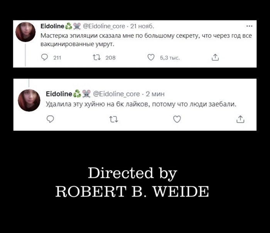Open the 21 нояб. timestamp link

click(x=142, y=26)
